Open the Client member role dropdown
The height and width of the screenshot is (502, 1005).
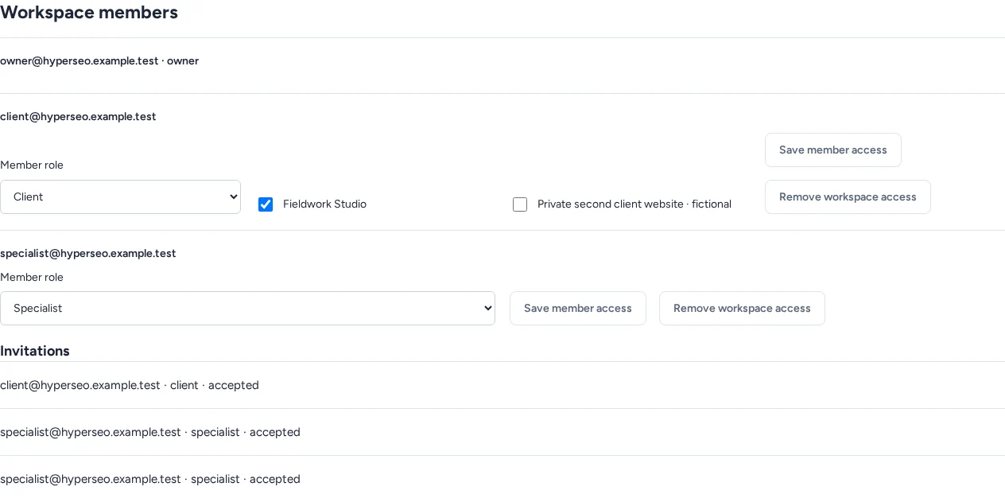120,197
